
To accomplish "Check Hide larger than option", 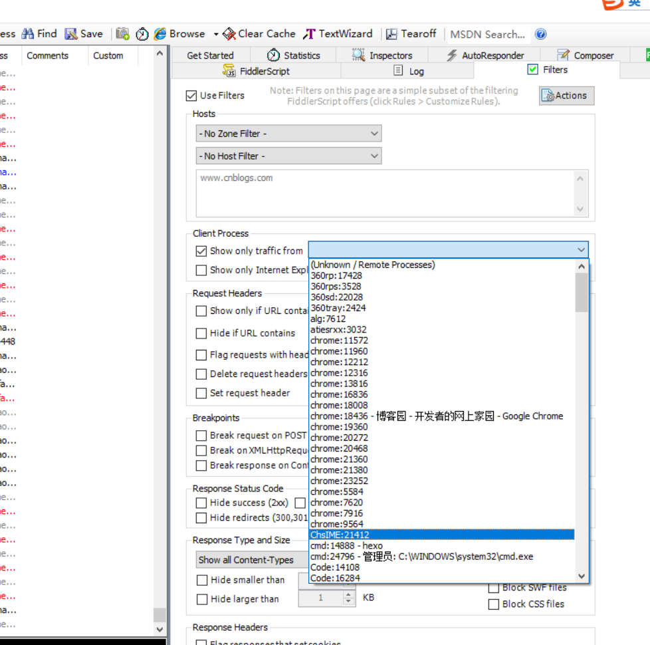I will pos(202,599).
